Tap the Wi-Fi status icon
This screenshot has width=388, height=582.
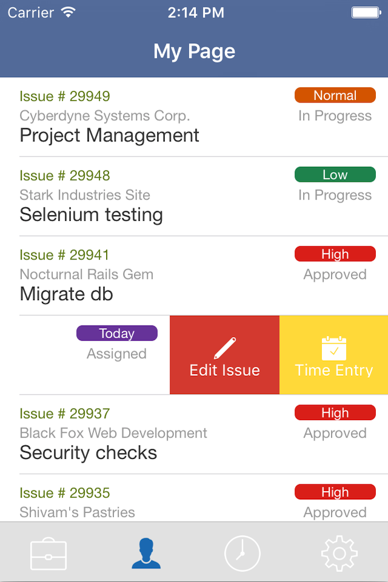click(x=69, y=12)
